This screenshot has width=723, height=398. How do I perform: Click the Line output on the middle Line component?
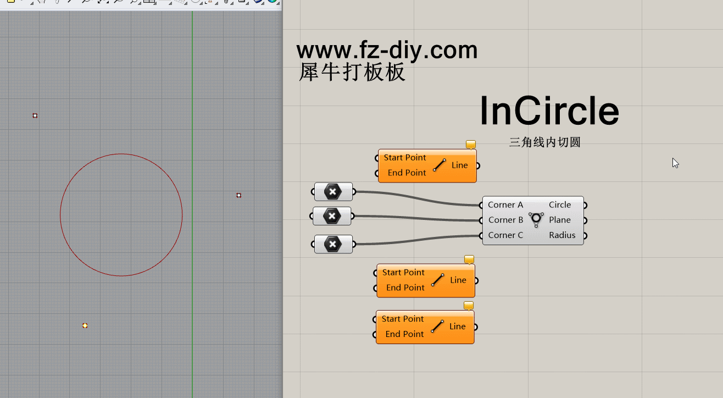458,280
